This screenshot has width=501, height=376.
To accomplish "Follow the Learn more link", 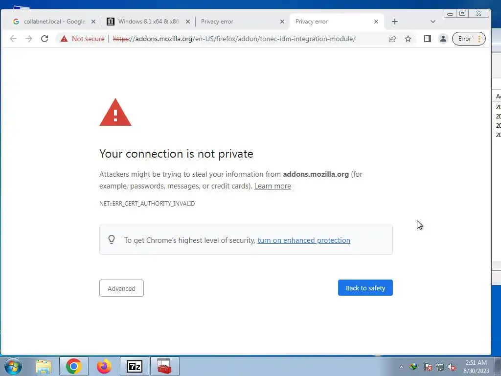I will click(x=273, y=186).
